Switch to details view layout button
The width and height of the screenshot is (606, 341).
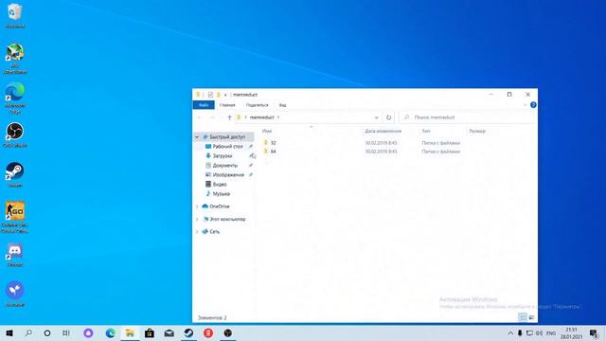[x=523, y=317]
